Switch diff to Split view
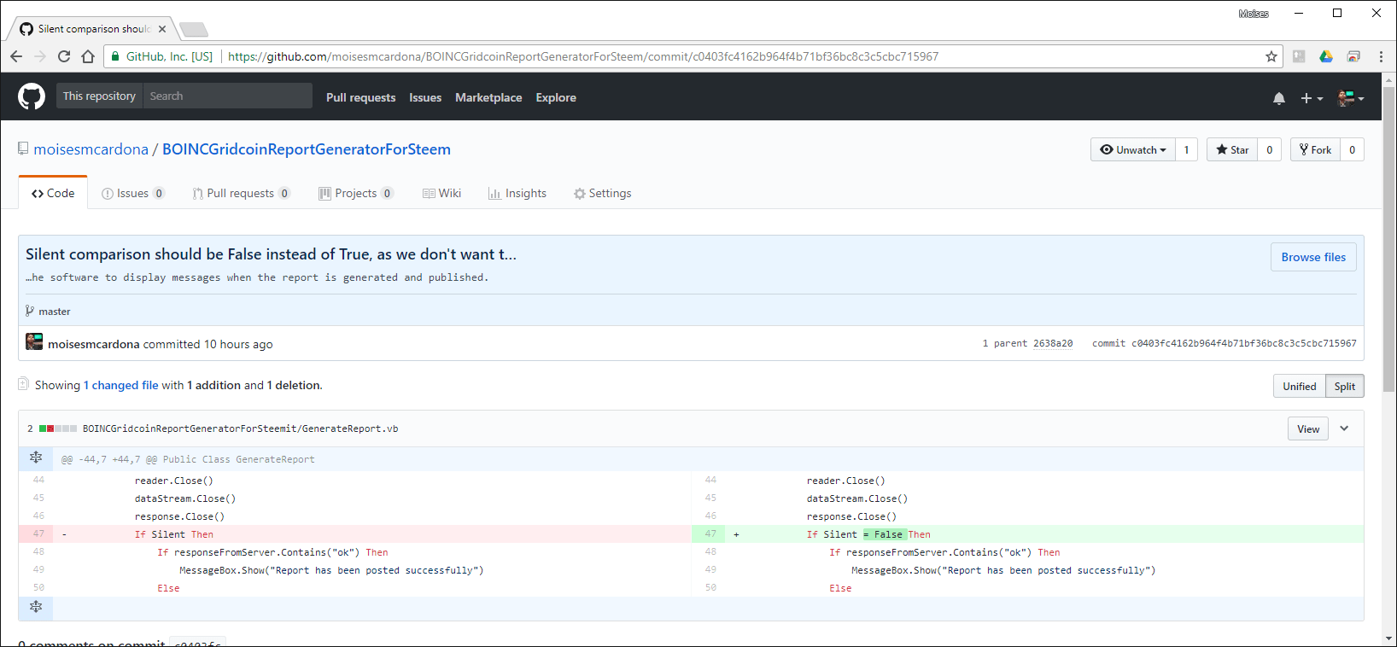This screenshot has width=1397, height=647. [x=1344, y=387]
